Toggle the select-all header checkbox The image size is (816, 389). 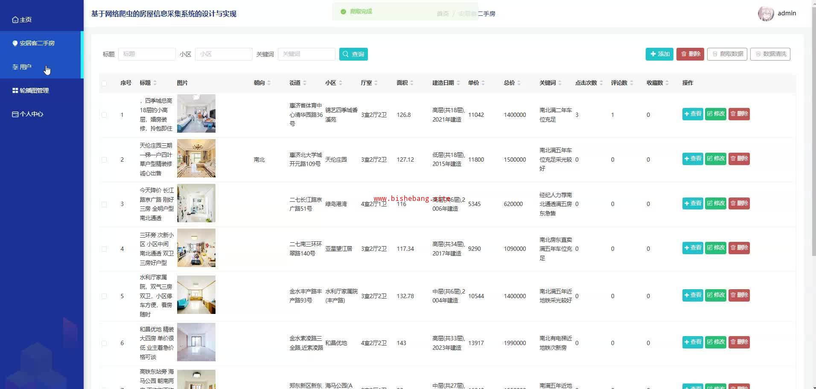click(x=104, y=83)
